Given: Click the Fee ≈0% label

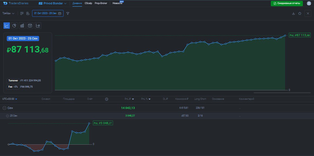Looking at the screenshot, I should click(13, 87).
